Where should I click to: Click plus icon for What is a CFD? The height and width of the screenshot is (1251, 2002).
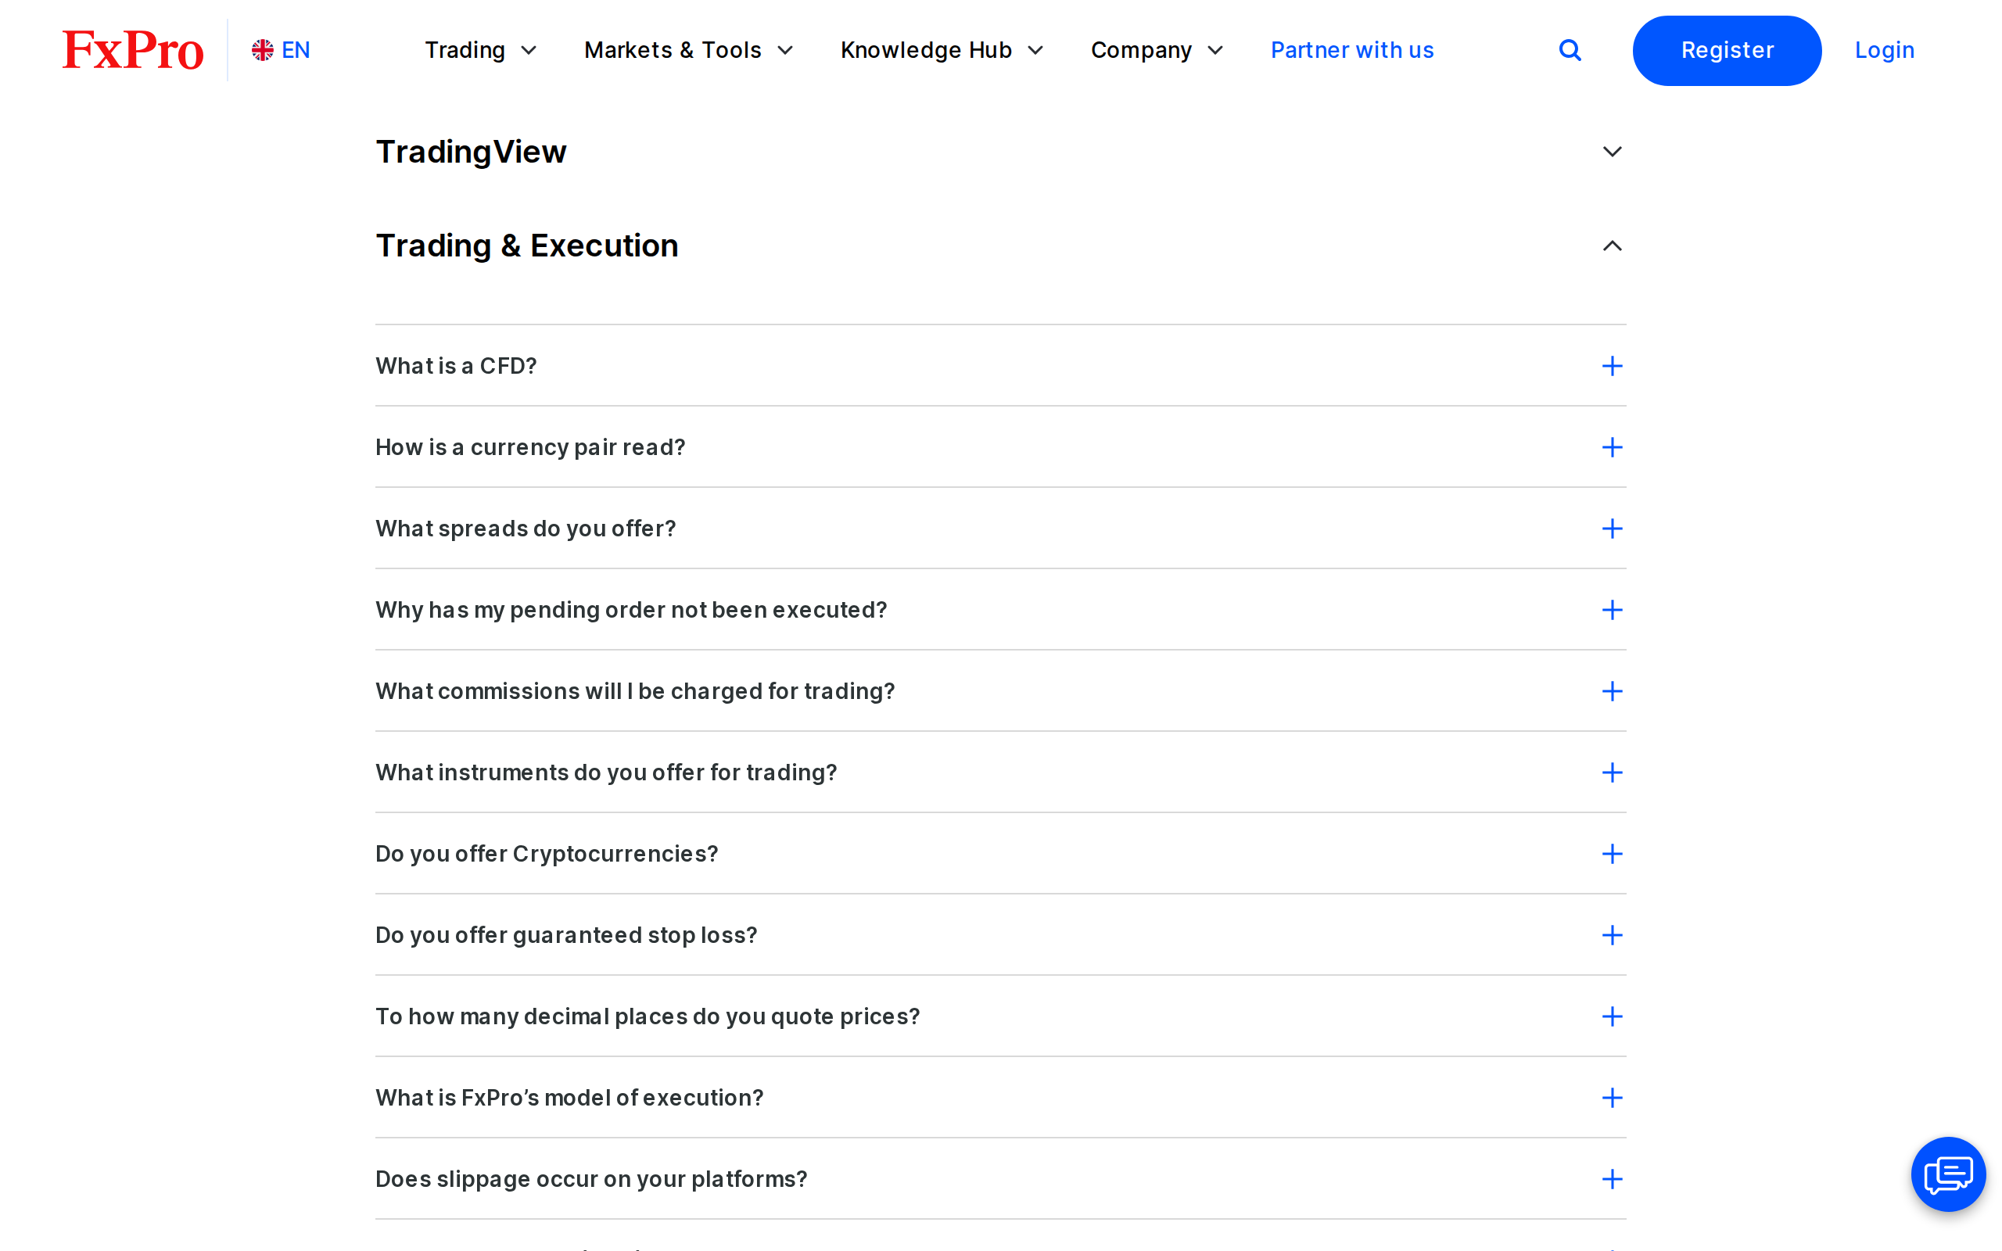1612,366
